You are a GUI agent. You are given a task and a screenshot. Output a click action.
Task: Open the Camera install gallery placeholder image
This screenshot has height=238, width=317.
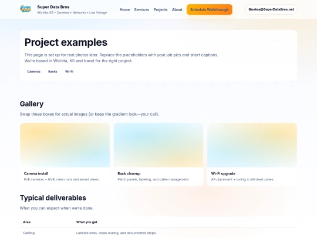pyautogui.click(x=65, y=145)
